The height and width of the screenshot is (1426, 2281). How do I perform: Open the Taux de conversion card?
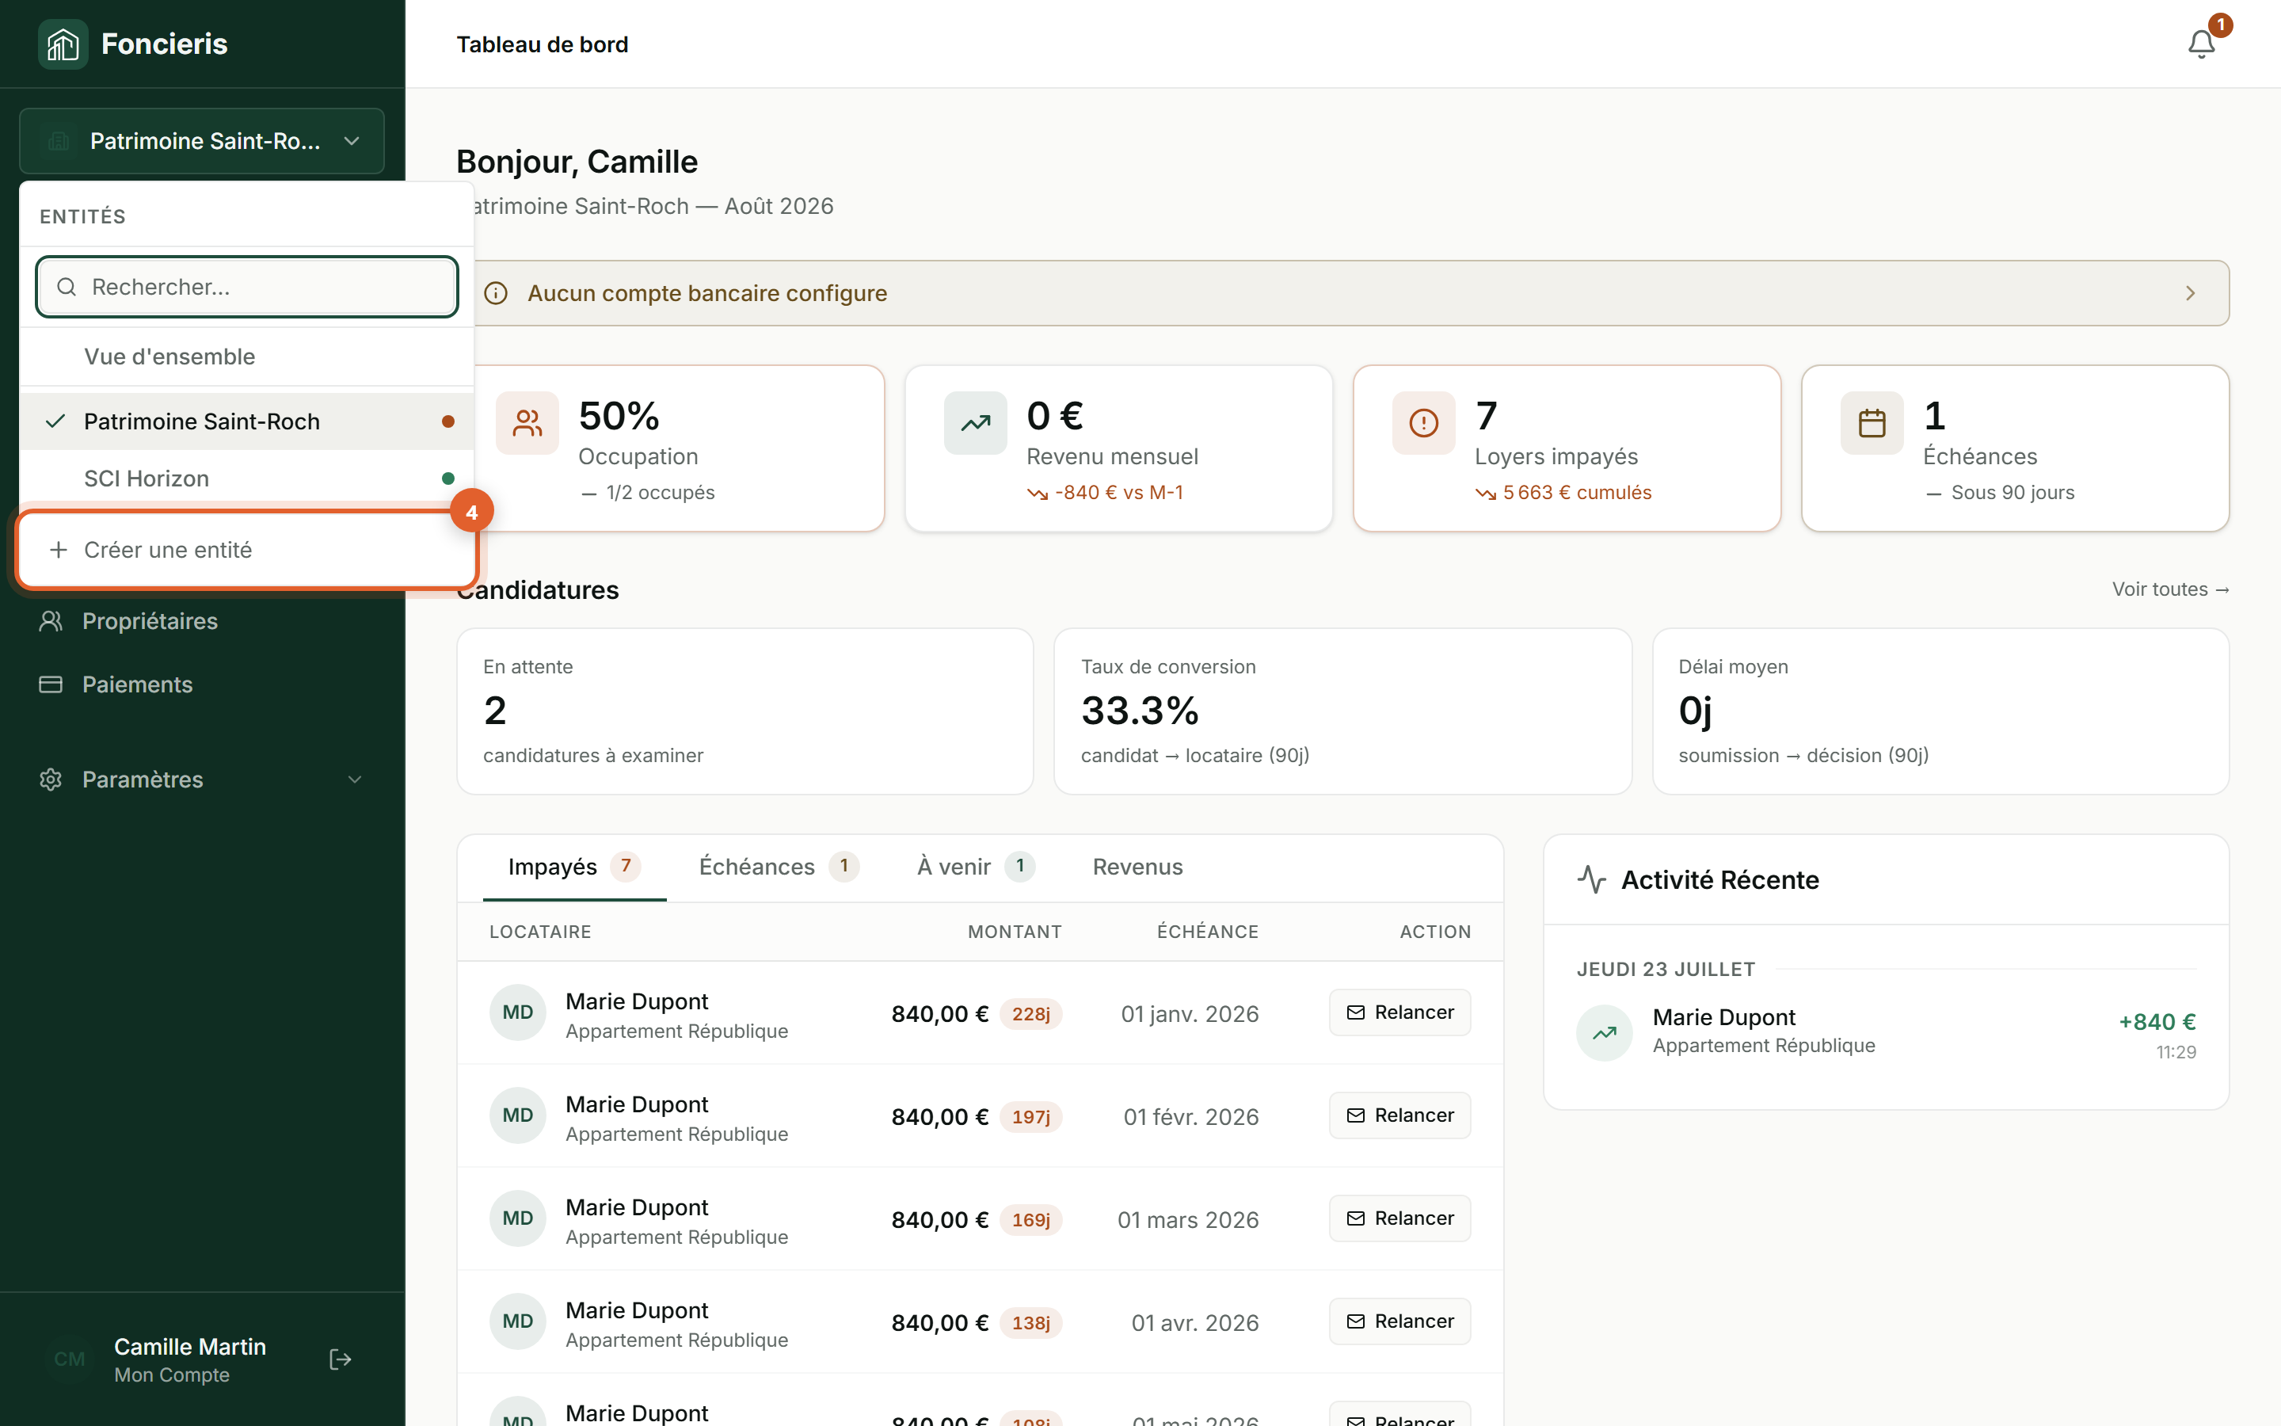pyautogui.click(x=1342, y=711)
